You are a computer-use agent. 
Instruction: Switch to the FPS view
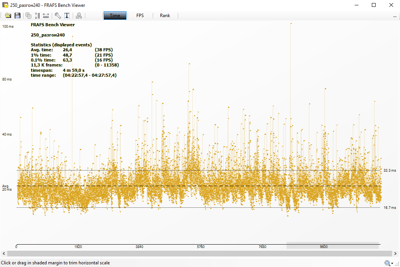point(140,16)
